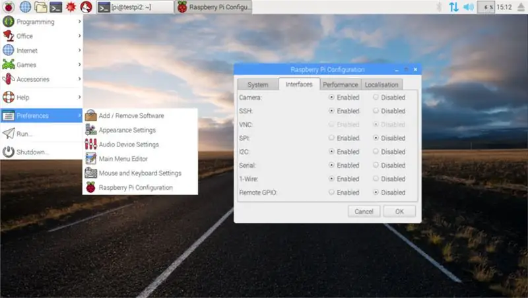Launch the Terminal from the taskbar

[55, 7]
